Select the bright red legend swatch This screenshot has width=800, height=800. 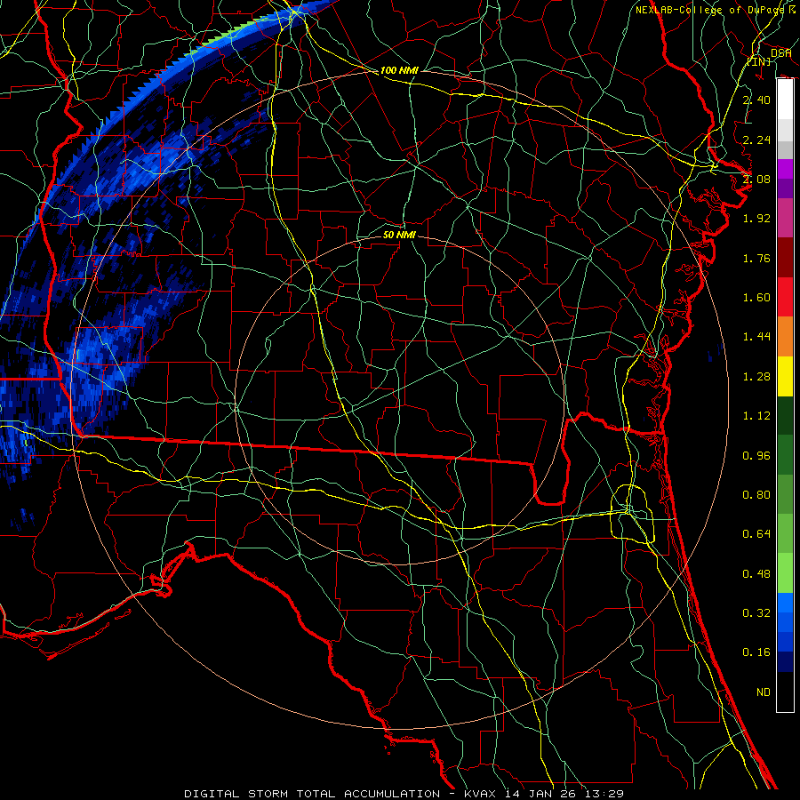point(785,297)
